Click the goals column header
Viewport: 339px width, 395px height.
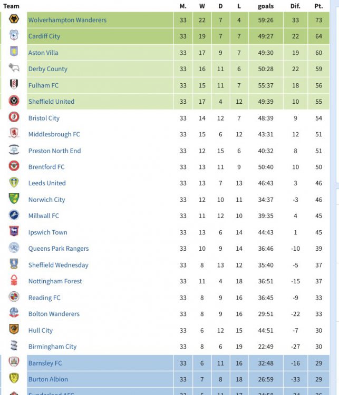pos(266,6)
